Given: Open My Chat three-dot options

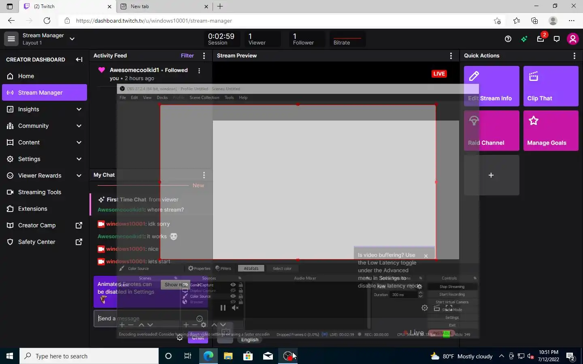Looking at the screenshot, I should tap(204, 175).
